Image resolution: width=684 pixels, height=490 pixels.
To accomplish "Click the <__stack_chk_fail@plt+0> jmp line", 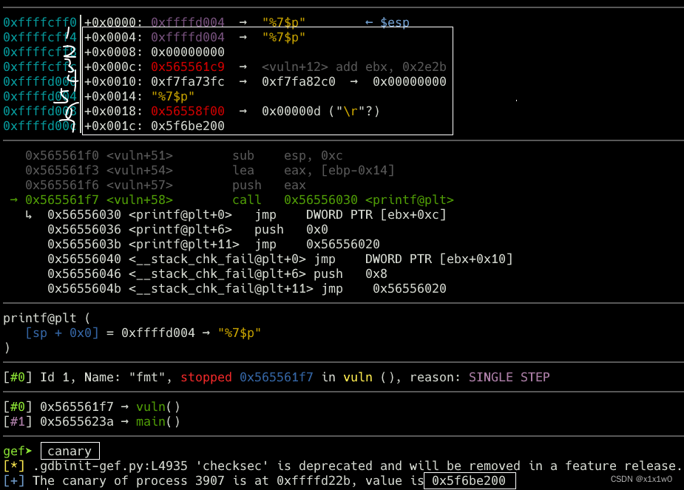I will 280,259.
